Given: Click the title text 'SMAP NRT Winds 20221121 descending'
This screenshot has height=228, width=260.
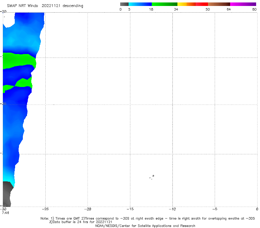Looking at the screenshot, I should [x=45, y=6].
